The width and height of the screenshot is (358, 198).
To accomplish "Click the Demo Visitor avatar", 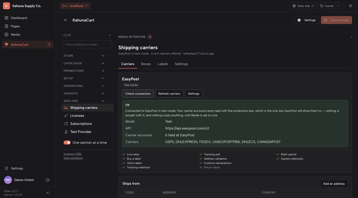I will pyautogui.click(x=8, y=180).
